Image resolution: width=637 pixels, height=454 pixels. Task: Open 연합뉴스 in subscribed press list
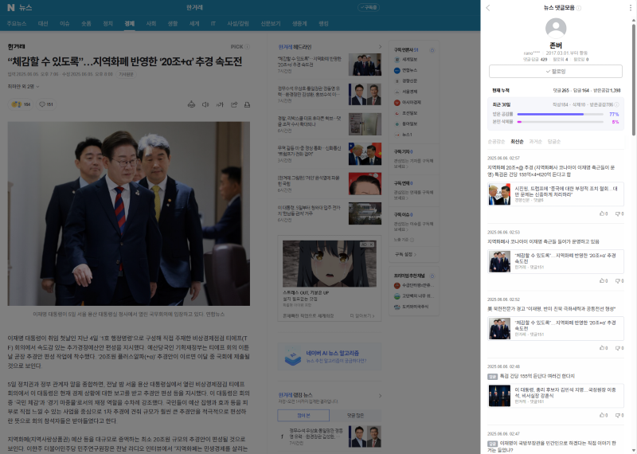(x=405, y=70)
